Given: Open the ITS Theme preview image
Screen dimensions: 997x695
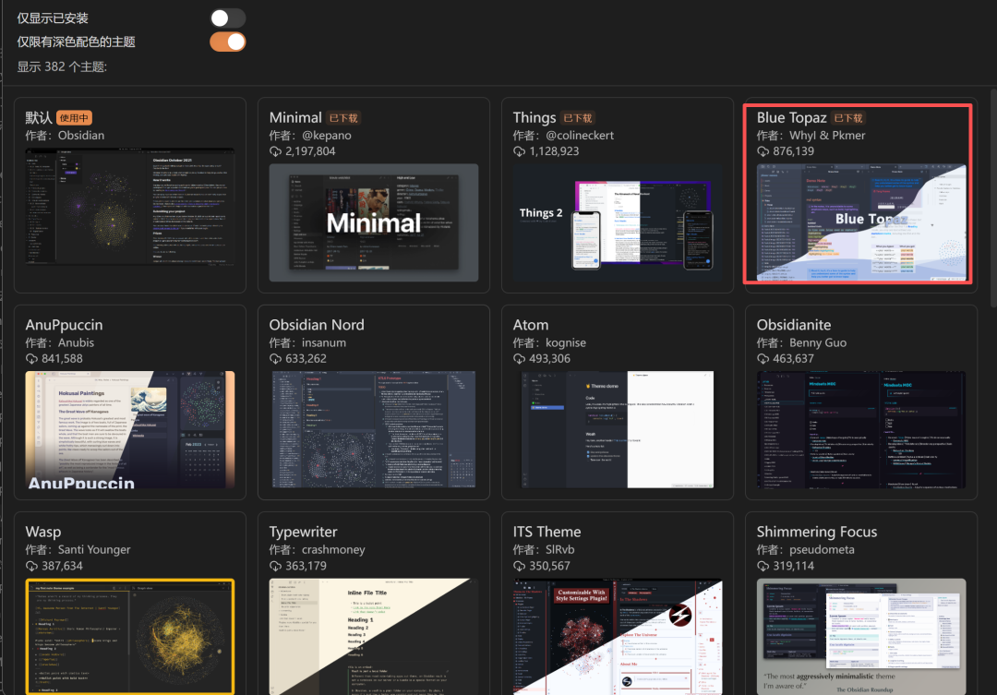Looking at the screenshot, I should [617, 637].
